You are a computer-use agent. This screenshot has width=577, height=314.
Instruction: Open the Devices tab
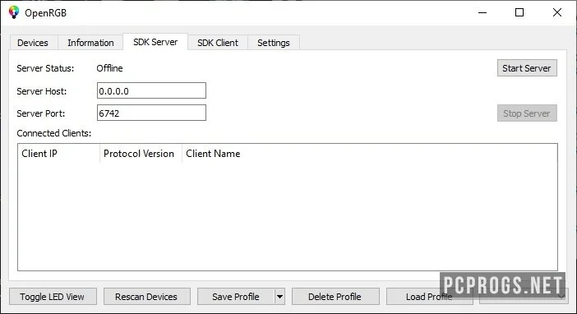(33, 43)
